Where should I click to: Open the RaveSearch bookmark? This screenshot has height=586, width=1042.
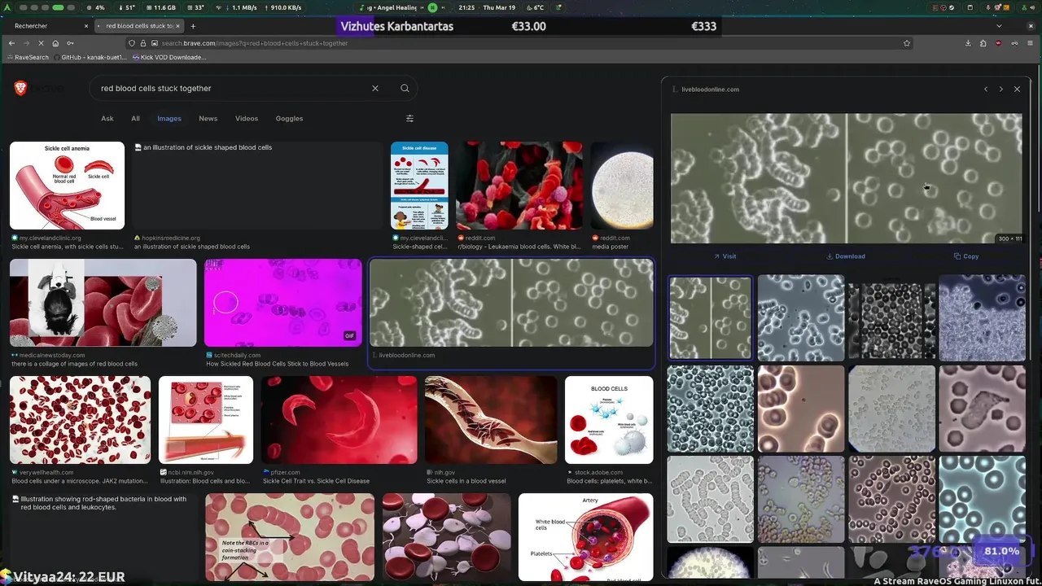(28, 58)
